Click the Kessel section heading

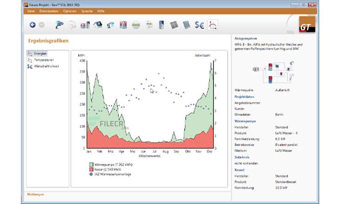tap(239, 170)
